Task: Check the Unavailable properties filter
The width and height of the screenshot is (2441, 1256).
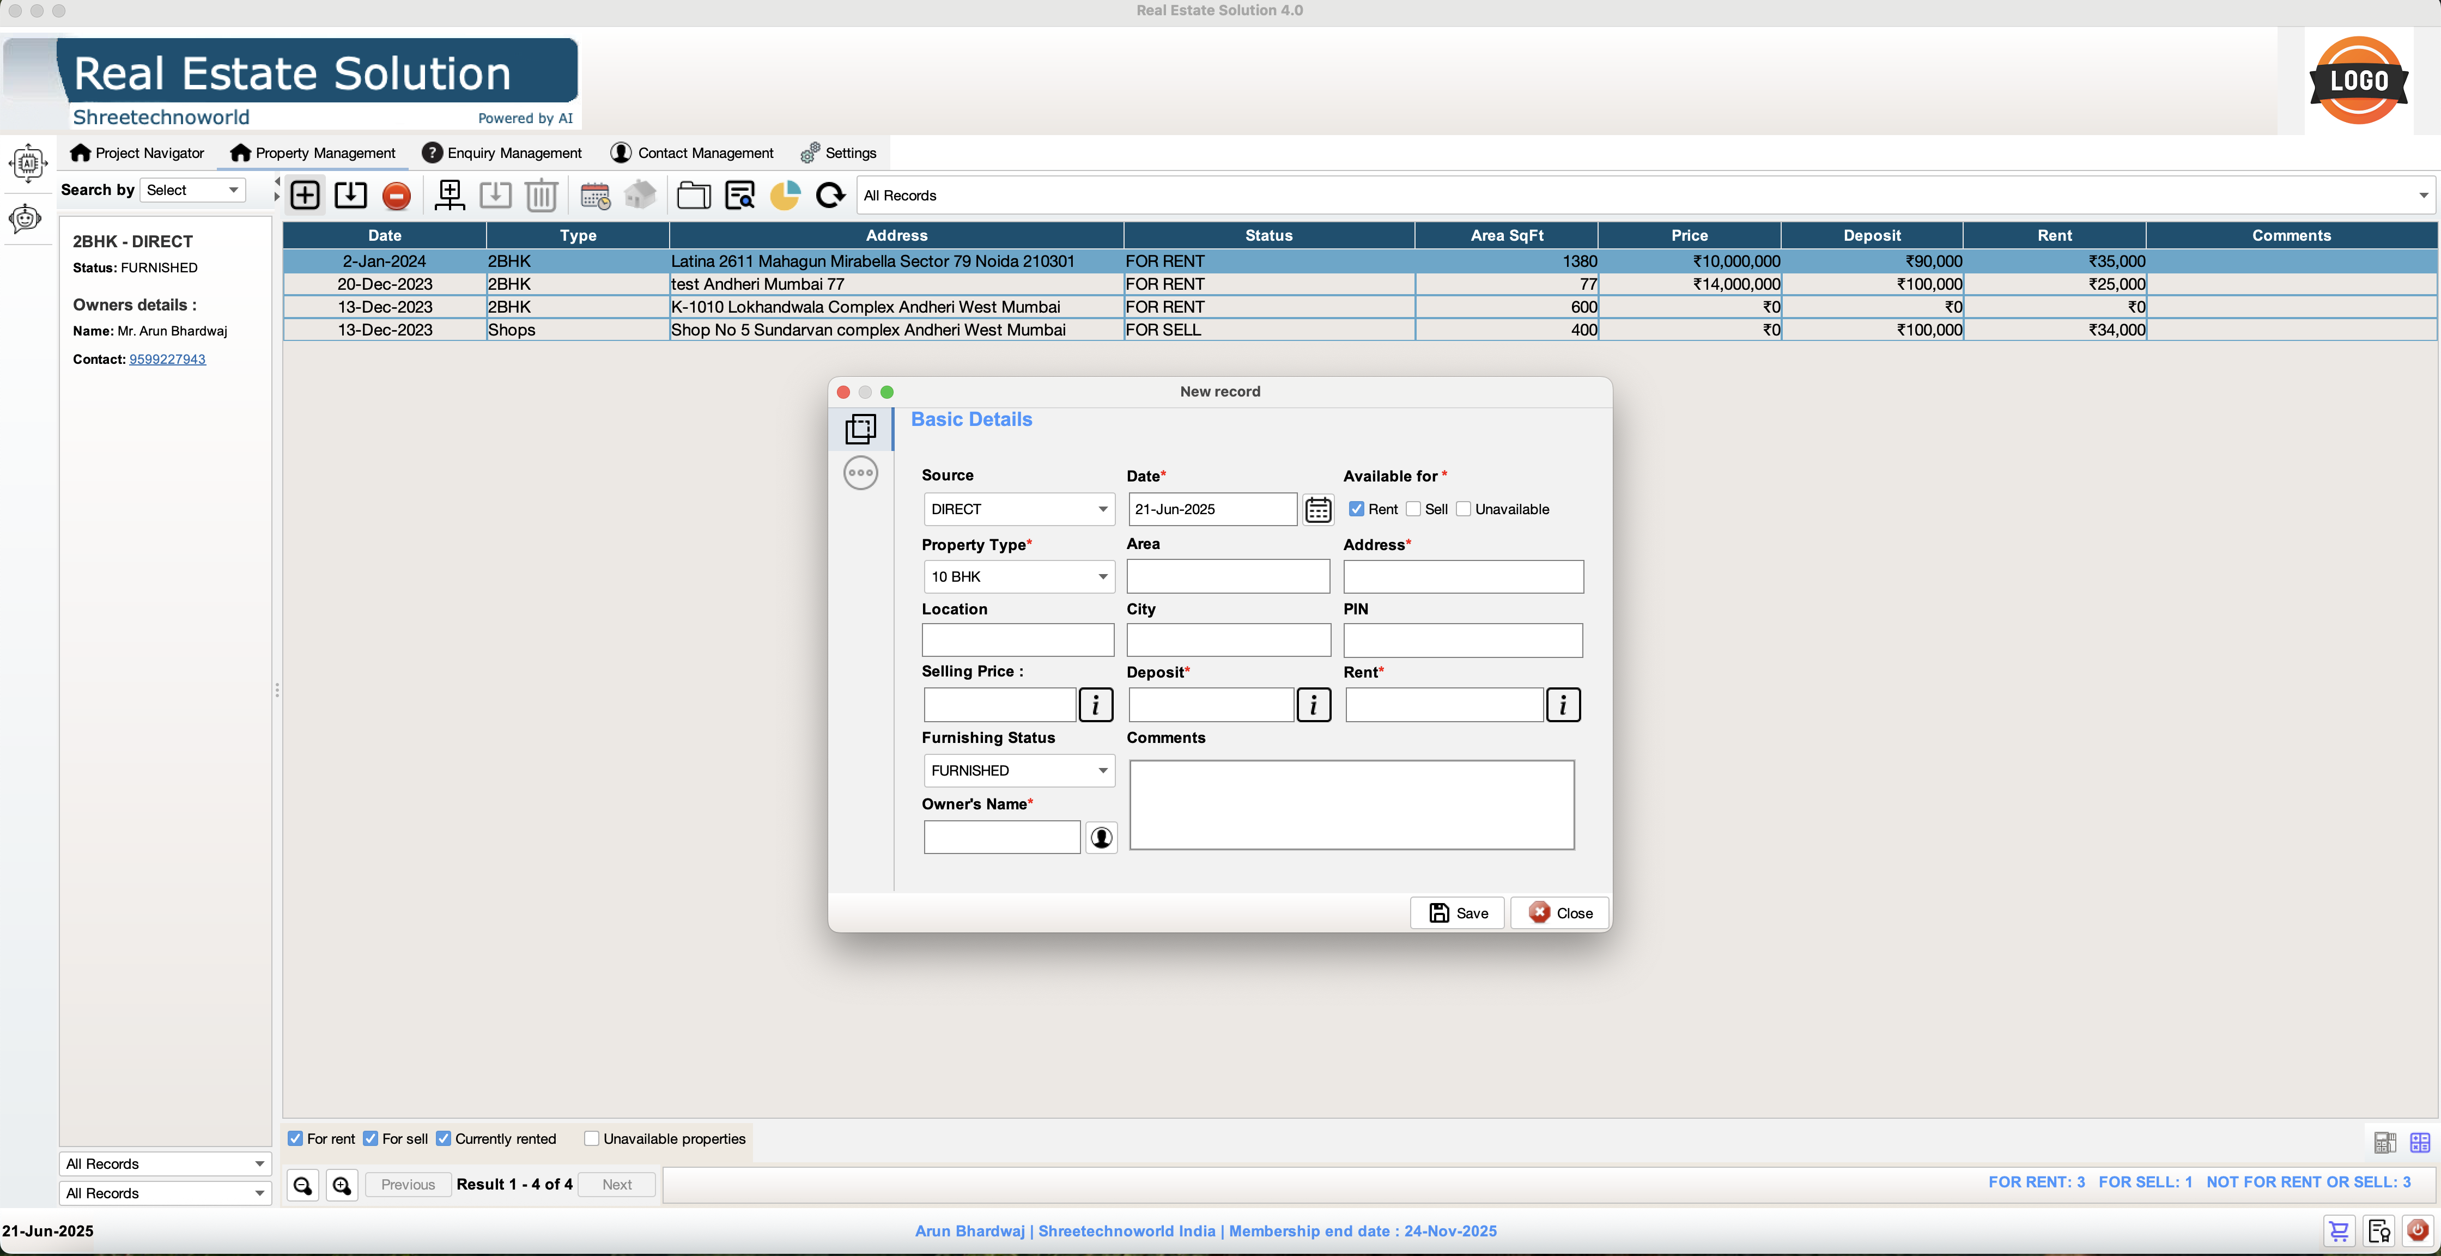Action: click(x=590, y=1138)
